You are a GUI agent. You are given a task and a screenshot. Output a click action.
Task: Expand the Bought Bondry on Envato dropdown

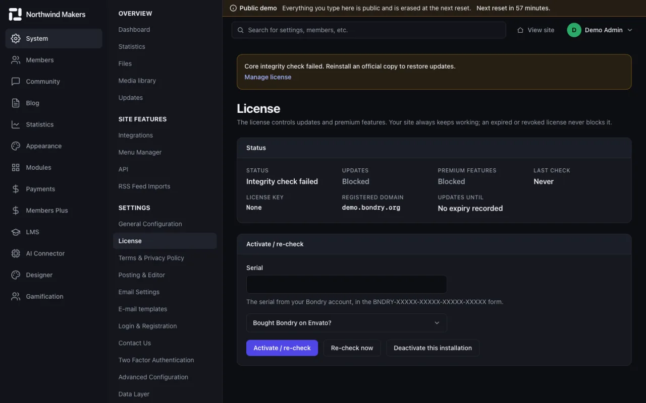pos(347,323)
